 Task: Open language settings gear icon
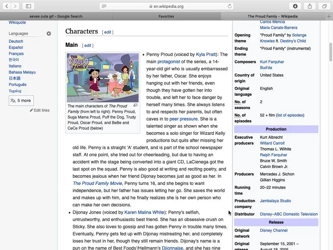point(49,34)
